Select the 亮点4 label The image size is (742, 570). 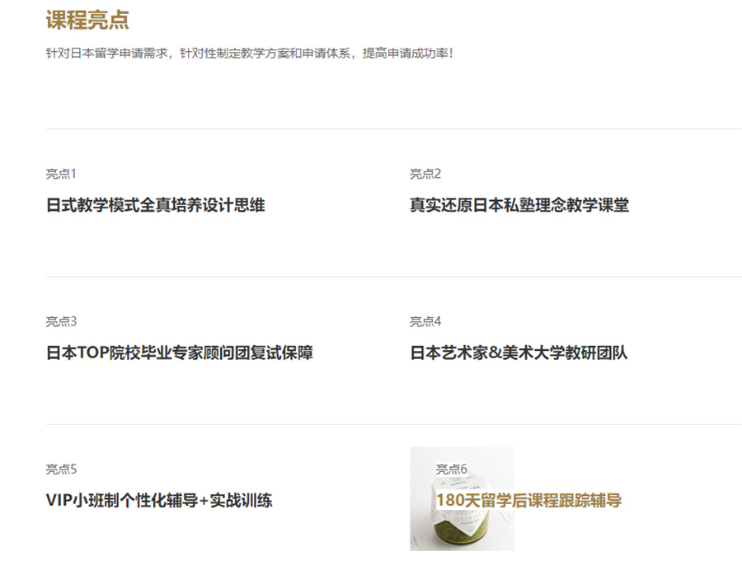[x=425, y=322]
